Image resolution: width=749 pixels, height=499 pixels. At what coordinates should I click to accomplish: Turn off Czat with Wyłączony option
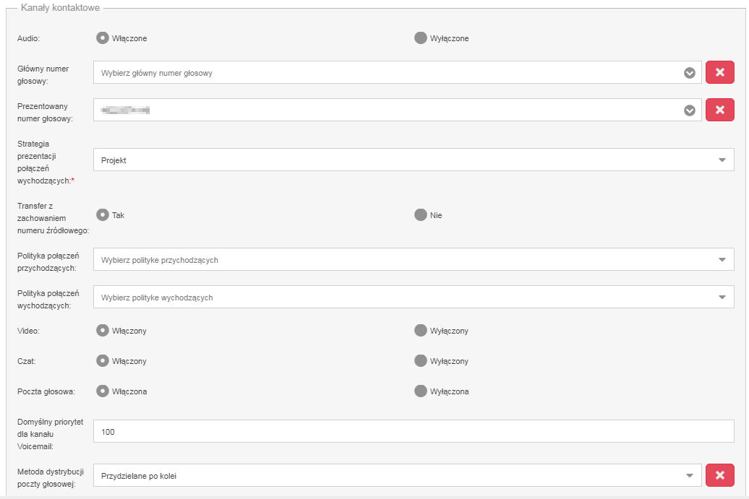pyautogui.click(x=420, y=360)
